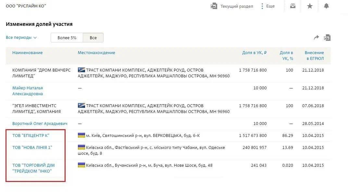Share table using arrow icon
The image size is (348, 192).
point(316,38)
